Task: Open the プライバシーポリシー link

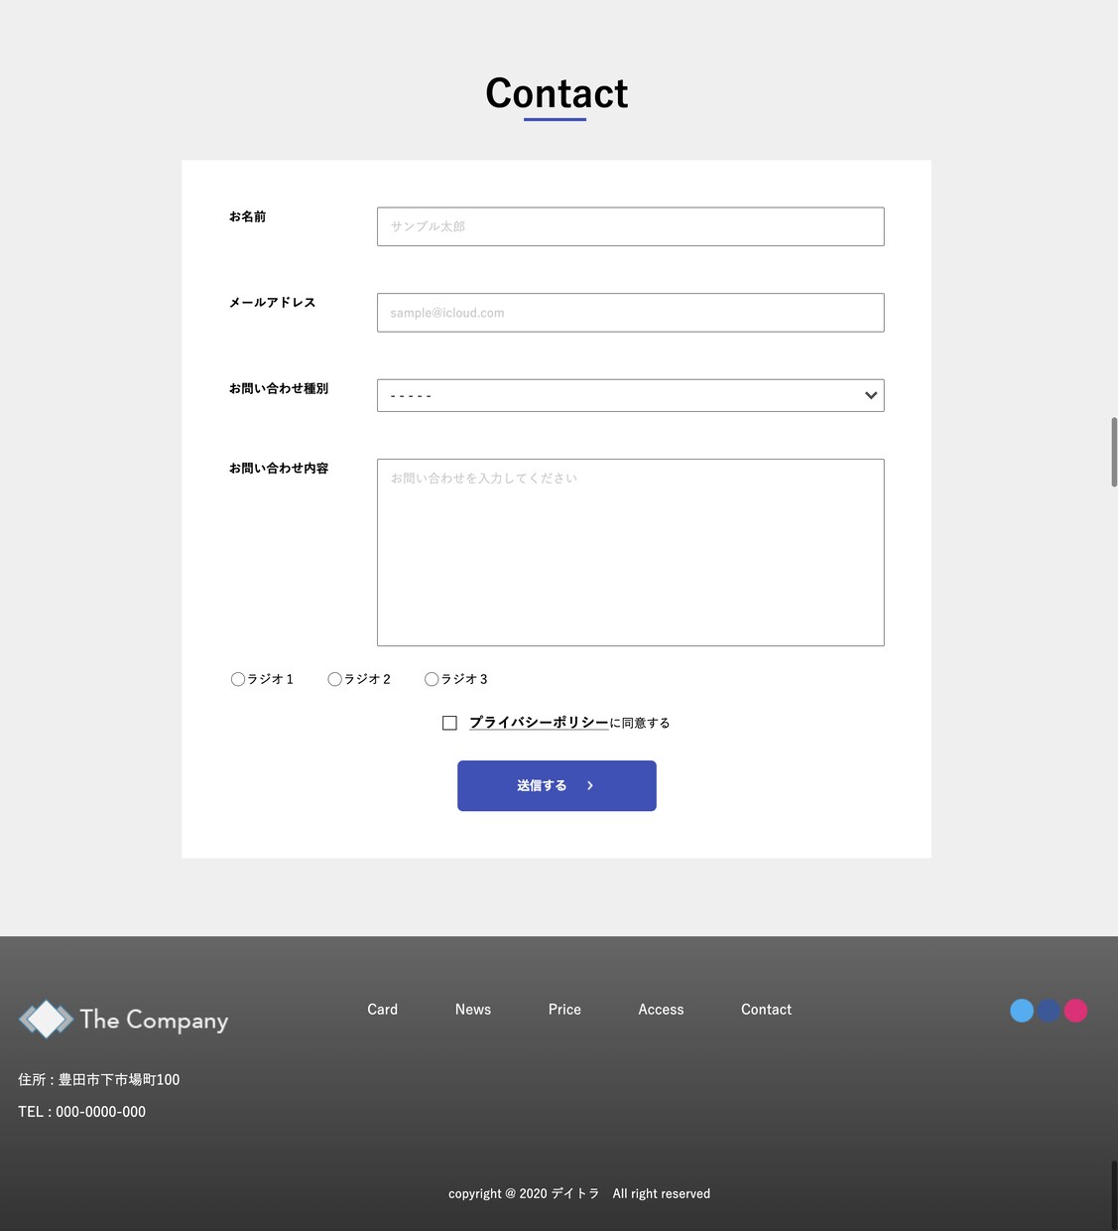Action: (539, 723)
